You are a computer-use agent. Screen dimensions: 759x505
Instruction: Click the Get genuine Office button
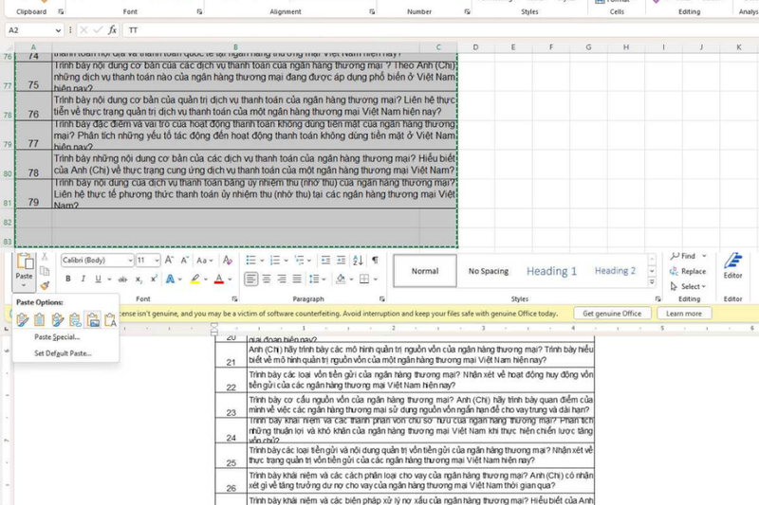coord(612,314)
